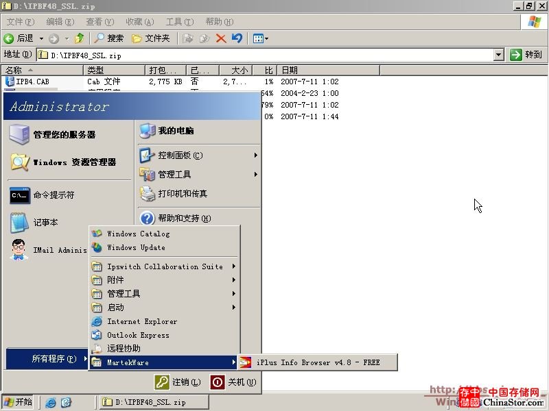549x411 pixels.
Task: Click the second Quick Launch icon
Action: (66, 402)
